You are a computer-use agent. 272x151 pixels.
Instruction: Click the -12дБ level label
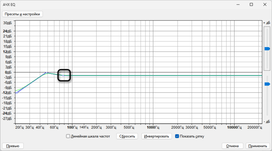click(7, 93)
